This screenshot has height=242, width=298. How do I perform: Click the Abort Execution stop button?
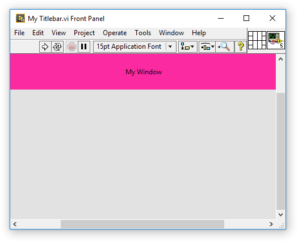(x=72, y=46)
